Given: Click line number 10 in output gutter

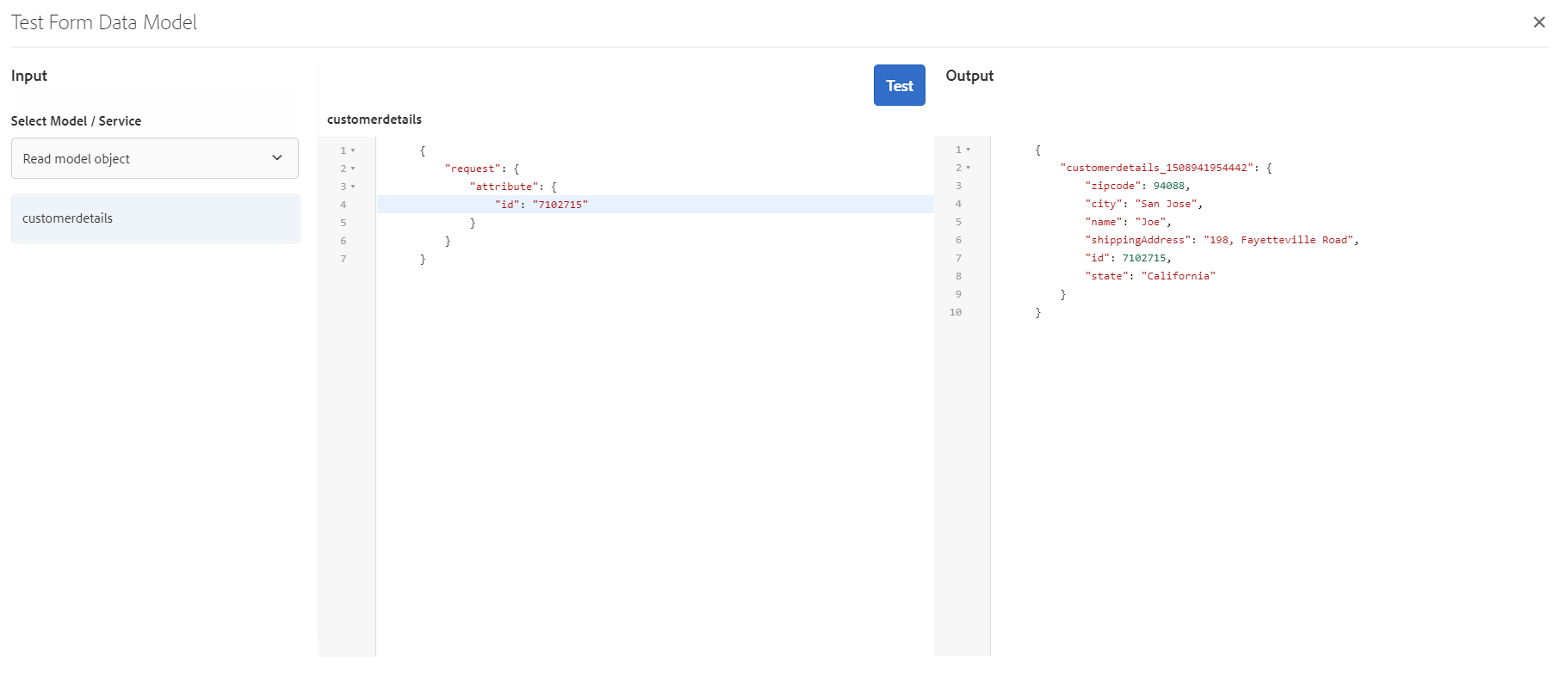Looking at the screenshot, I should click(956, 312).
